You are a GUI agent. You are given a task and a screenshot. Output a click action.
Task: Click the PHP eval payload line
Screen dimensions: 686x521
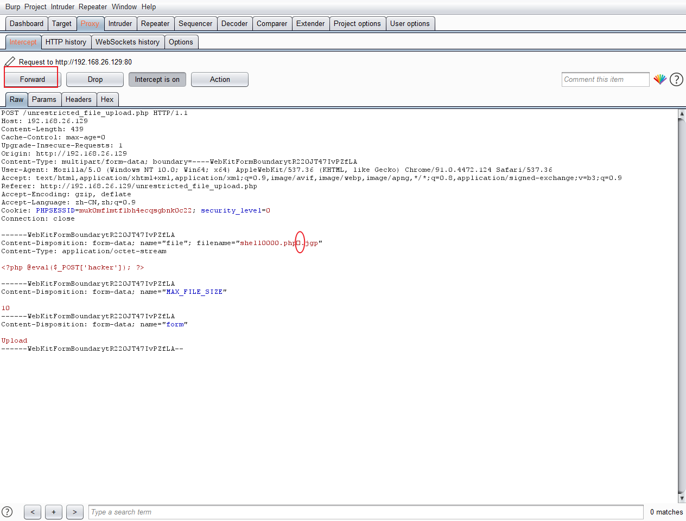coord(73,267)
